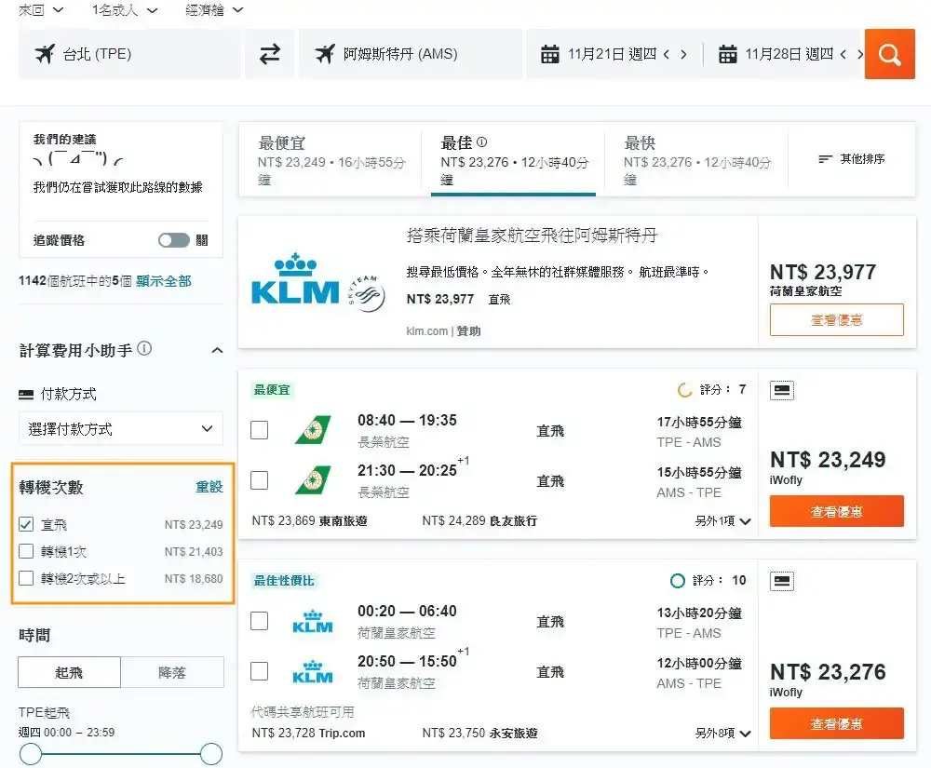Click the plane icon in 台北 (TPE) field
Image resolution: width=931 pixels, height=768 pixels.
coord(45,54)
